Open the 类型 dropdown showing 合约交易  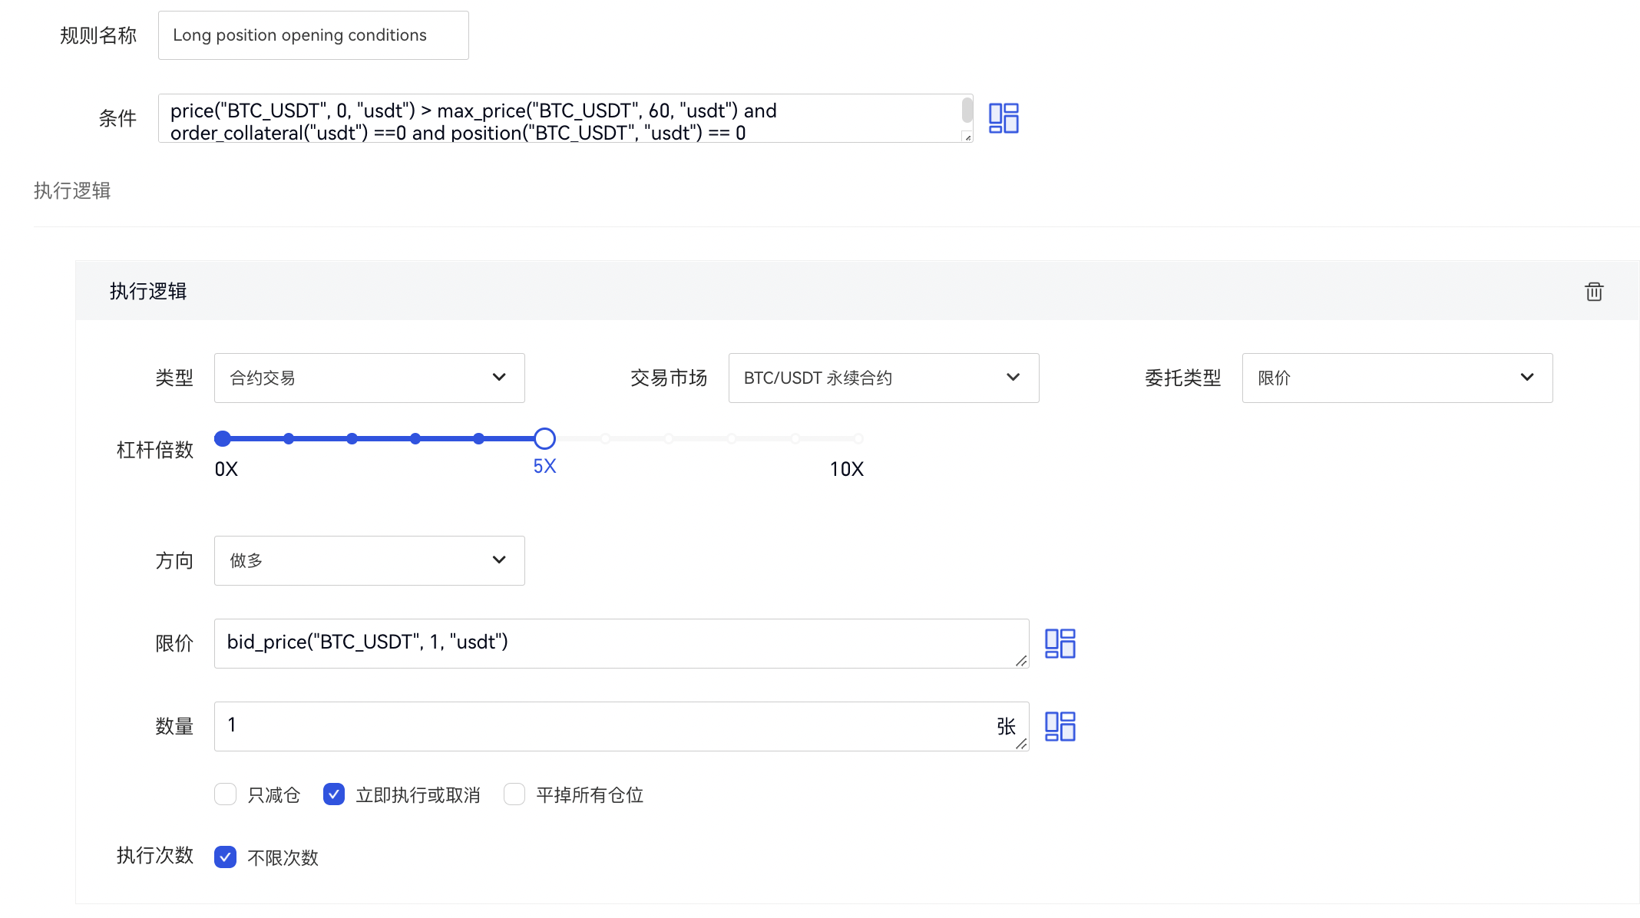click(x=369, y=378)
